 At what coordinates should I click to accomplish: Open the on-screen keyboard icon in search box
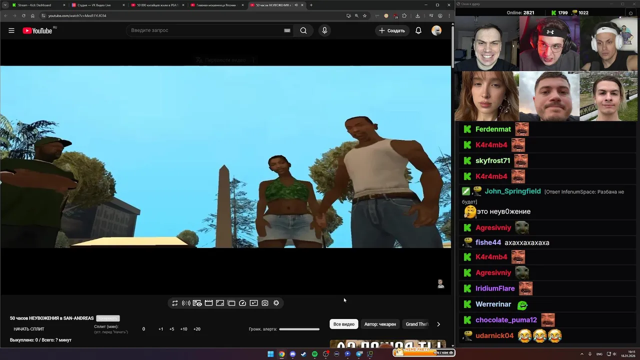(287, 30)
